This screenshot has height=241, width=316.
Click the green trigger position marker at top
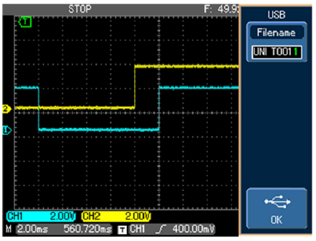[25, 22]
